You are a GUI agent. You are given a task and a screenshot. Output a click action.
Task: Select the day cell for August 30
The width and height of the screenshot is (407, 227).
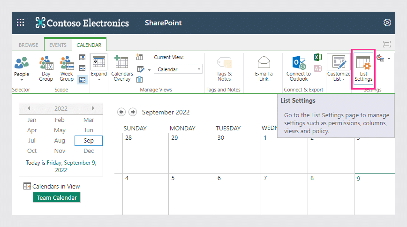(238, 153)
